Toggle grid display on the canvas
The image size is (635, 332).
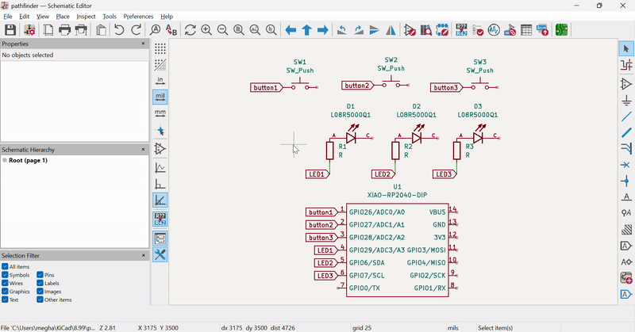click(160, 48)
